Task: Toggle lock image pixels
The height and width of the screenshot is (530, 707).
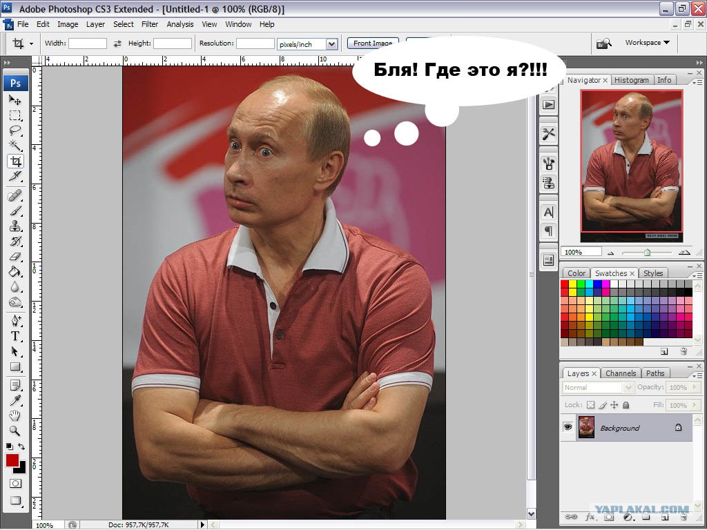Action: pos(603,405)
